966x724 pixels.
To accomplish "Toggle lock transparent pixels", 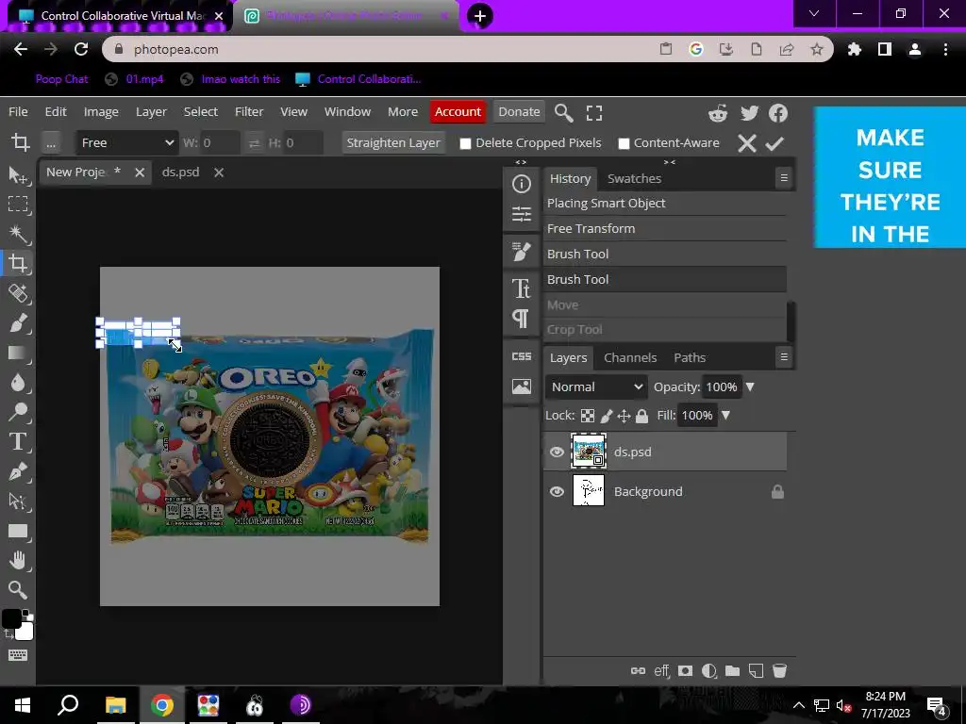I will coord(588,416).
